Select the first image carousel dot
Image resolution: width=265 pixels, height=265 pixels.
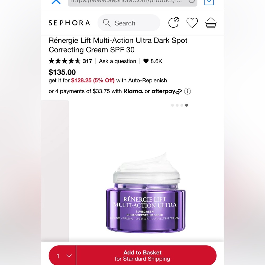173,105
